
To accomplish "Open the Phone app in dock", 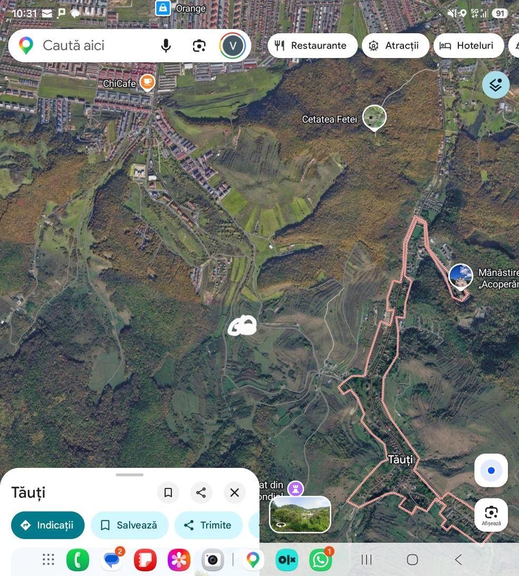I will pos(78,560).
